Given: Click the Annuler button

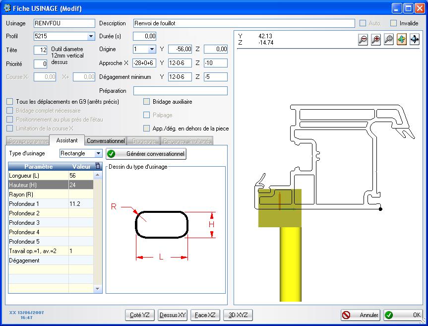Looking at the screenshot, I should pyautogui.click(x=361, y=315).
